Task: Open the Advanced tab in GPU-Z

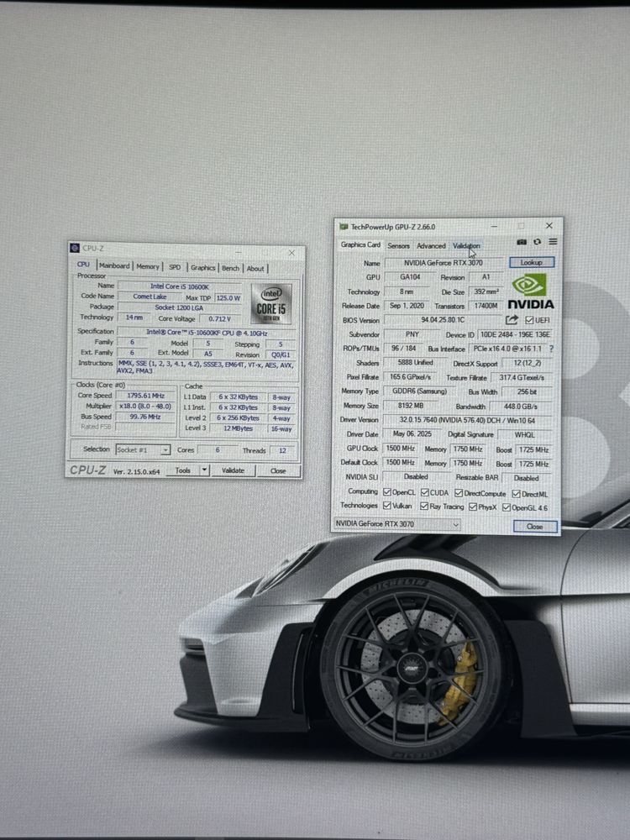Action: (431, 245)
